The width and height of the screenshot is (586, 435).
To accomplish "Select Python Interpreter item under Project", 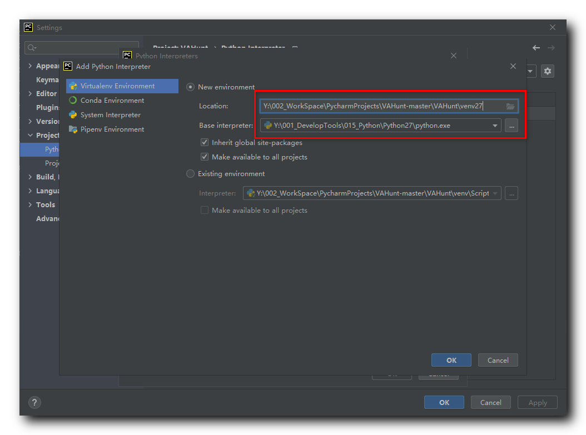I will [x=39, y=149].
